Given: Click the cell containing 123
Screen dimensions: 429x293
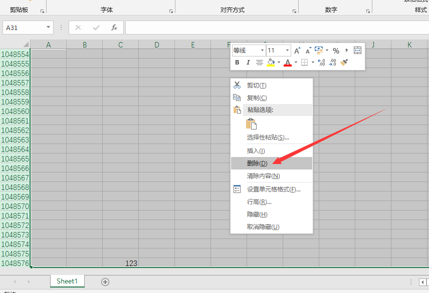Looking at the screenshot, I should click(121, 263).
